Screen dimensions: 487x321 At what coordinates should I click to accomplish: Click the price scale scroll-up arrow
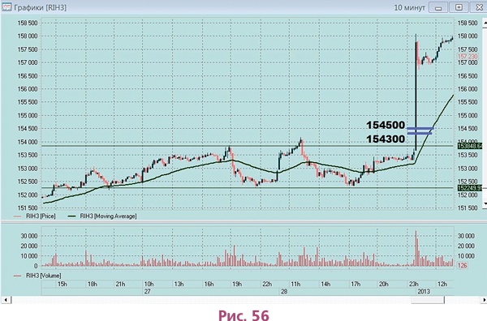485,23
